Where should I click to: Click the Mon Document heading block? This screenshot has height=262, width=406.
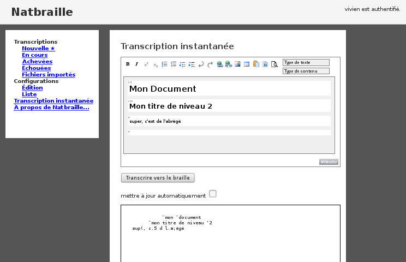click(x=229, y=88)
